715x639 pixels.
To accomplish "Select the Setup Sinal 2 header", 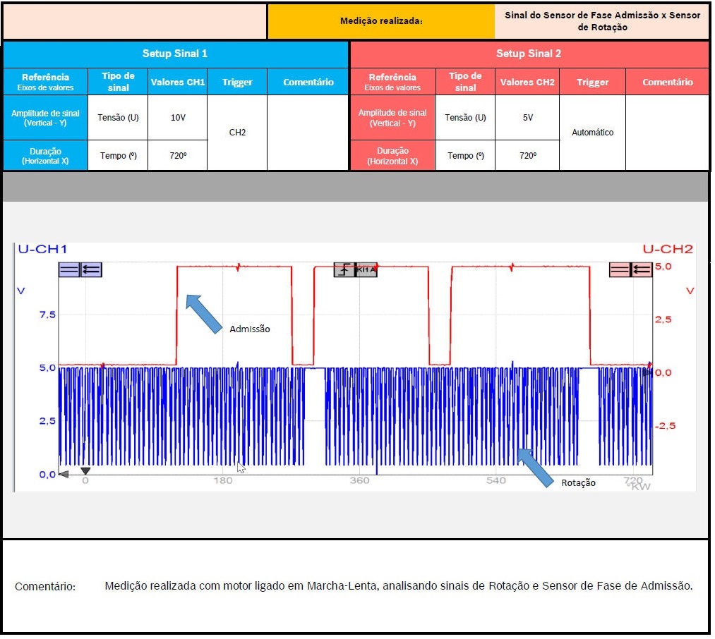I will (529, 54).
